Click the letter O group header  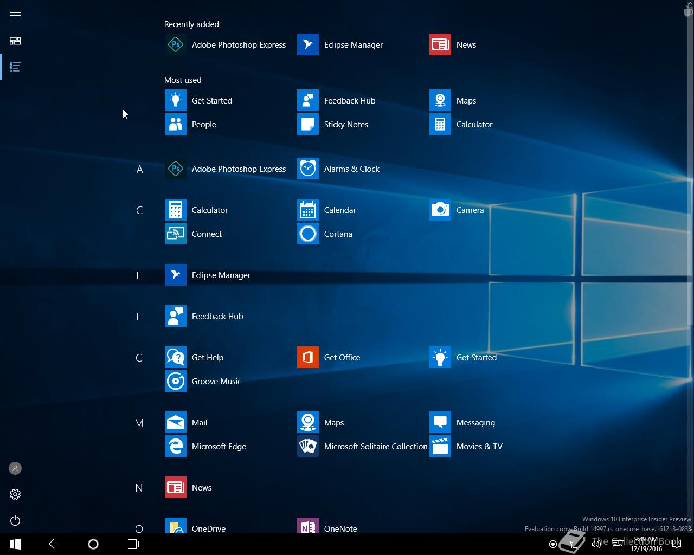(x=139, y=528)
